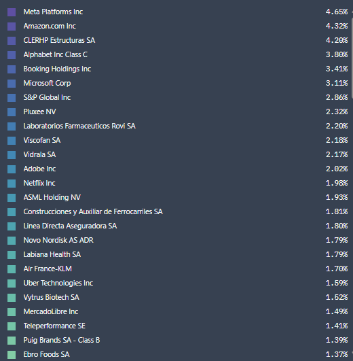Click the 1.37% weight value

pyautogui.click(x=337, y=354)
